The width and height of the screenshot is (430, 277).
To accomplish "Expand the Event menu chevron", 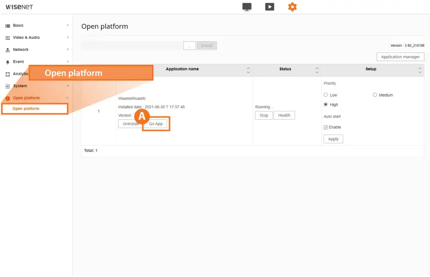I will coord(68,62).
